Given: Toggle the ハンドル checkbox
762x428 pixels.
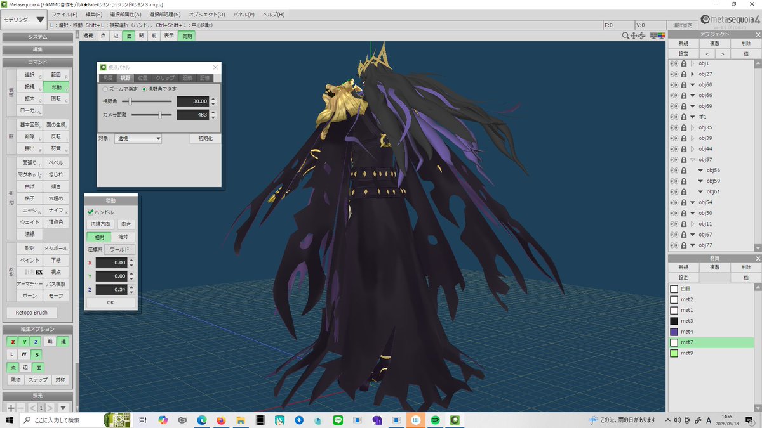Looking at the screenshot, I should 91,212.
